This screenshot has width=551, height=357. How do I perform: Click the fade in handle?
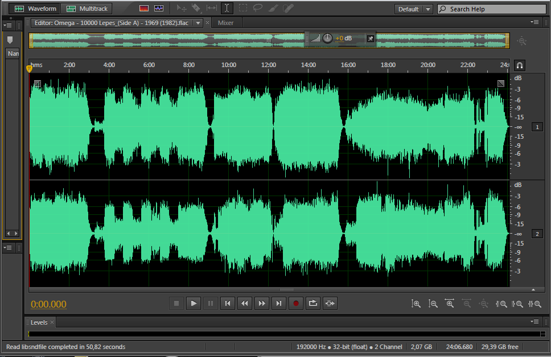coord(37,84)
